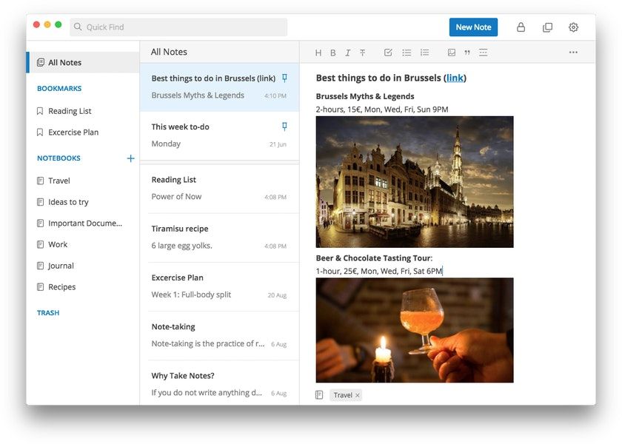The image size is (622, 444).
Task: Apply Heading format from editor toolbar
Action: (x=318, y=53)
